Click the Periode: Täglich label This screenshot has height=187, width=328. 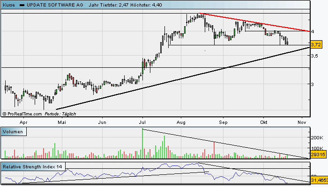click(60, 114)
